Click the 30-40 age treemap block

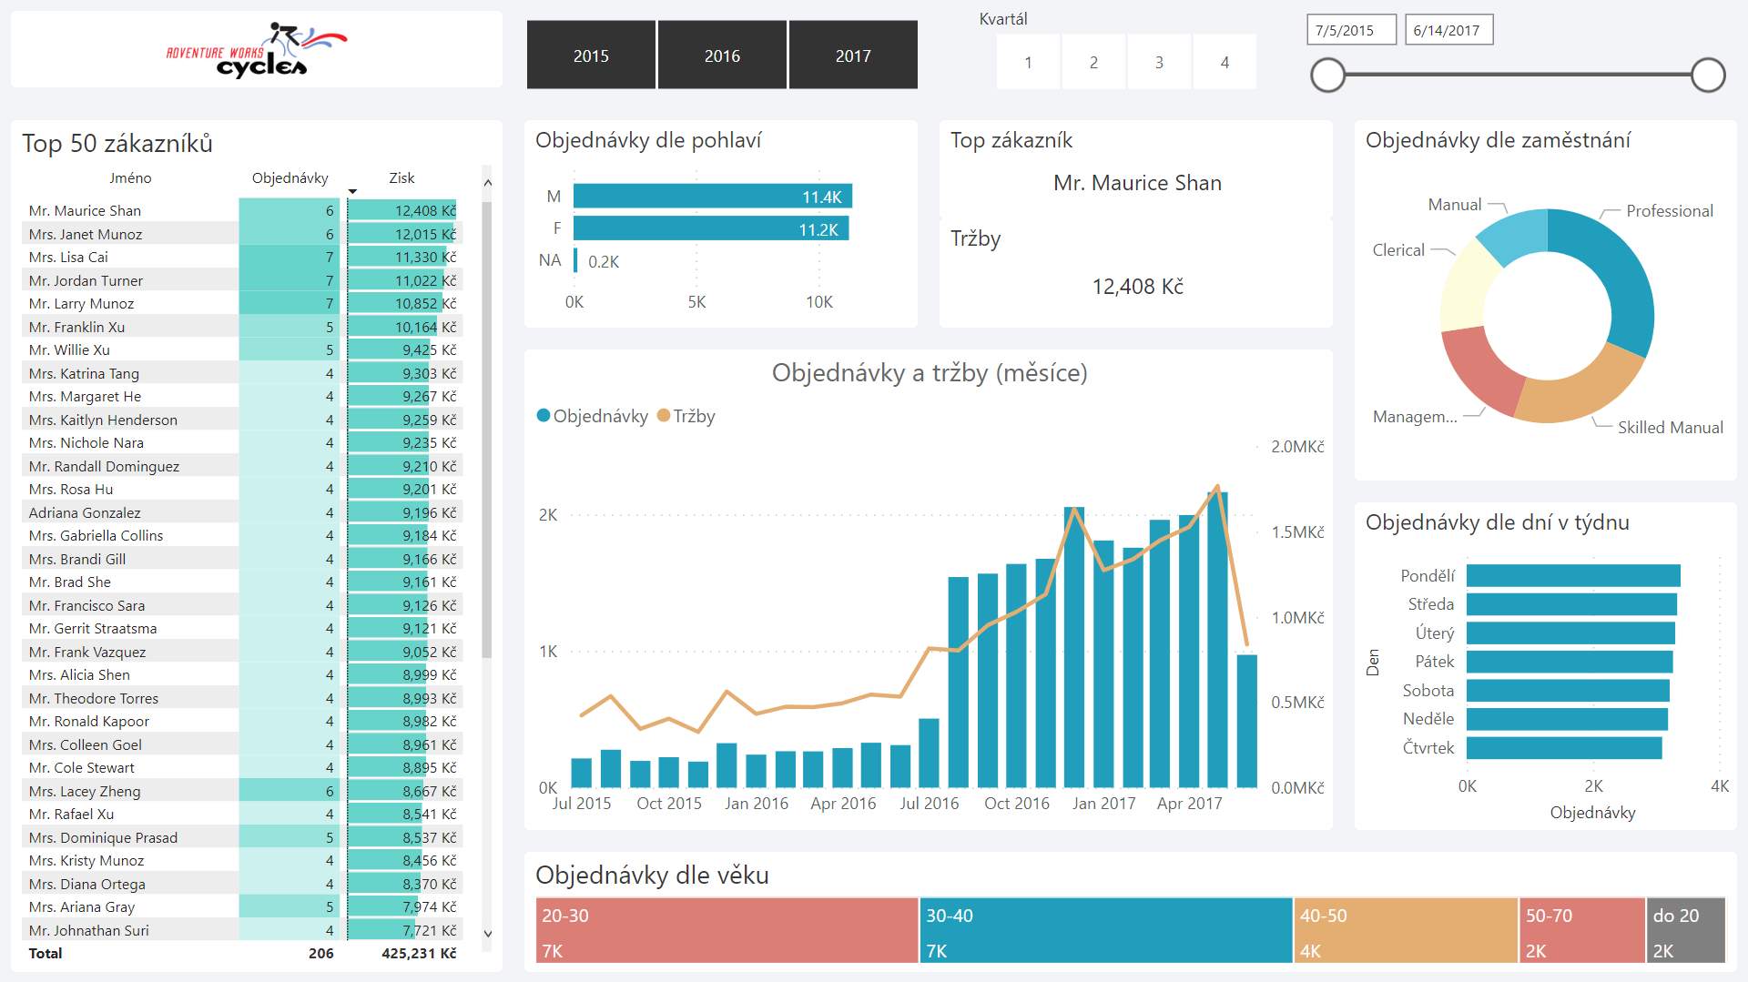1106,930
